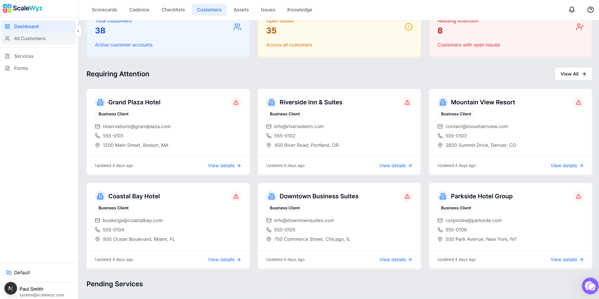Go to the Assets tab
The height and width of the screenshot is (299, 599).
tap(241, 10)
